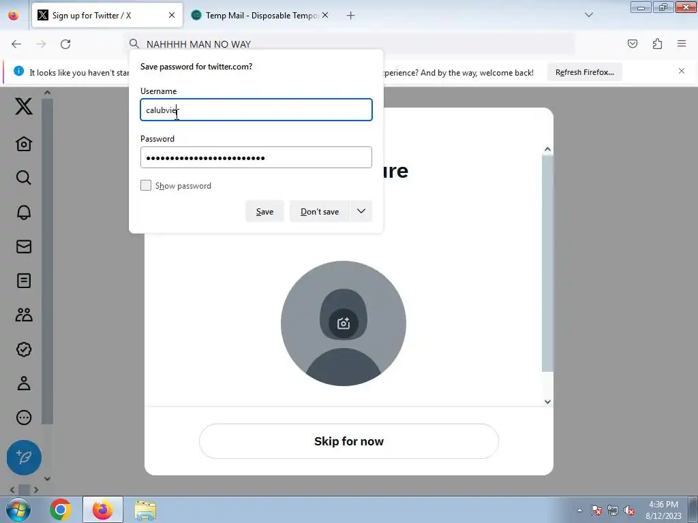Viewport: 698px width, 523px height.
Task: Click the Firefox taskbar icon
Action: click(103, 509)
